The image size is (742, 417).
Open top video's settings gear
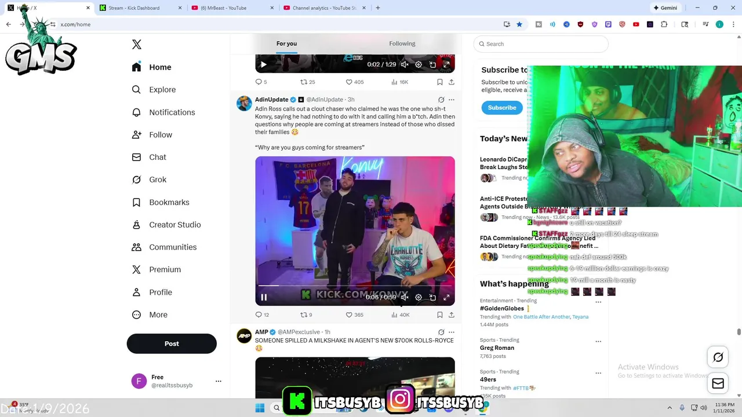419,65
